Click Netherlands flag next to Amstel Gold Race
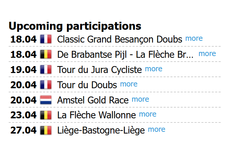This screenshot has width=246, height=146. point(46,100)
